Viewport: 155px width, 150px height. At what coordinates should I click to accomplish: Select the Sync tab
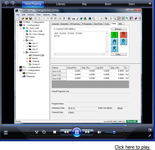pyautogui.click(x=132, y=4)
